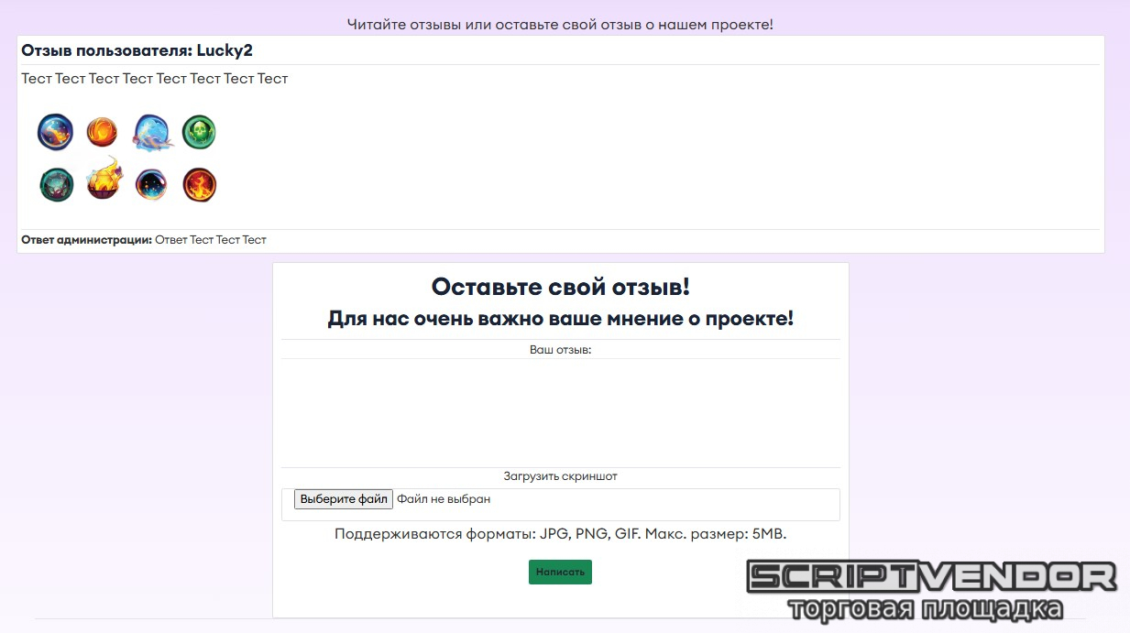Click the blue galaxy orb icon

[55, 133]
